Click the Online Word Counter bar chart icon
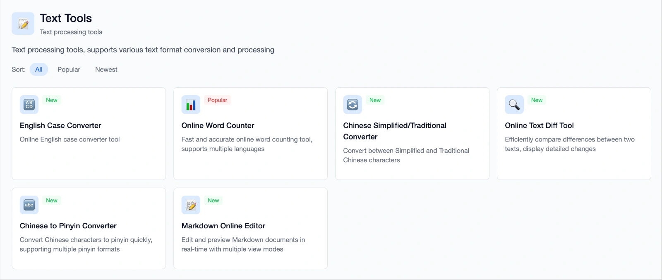 pyautogui.click(x=191, y=105)
